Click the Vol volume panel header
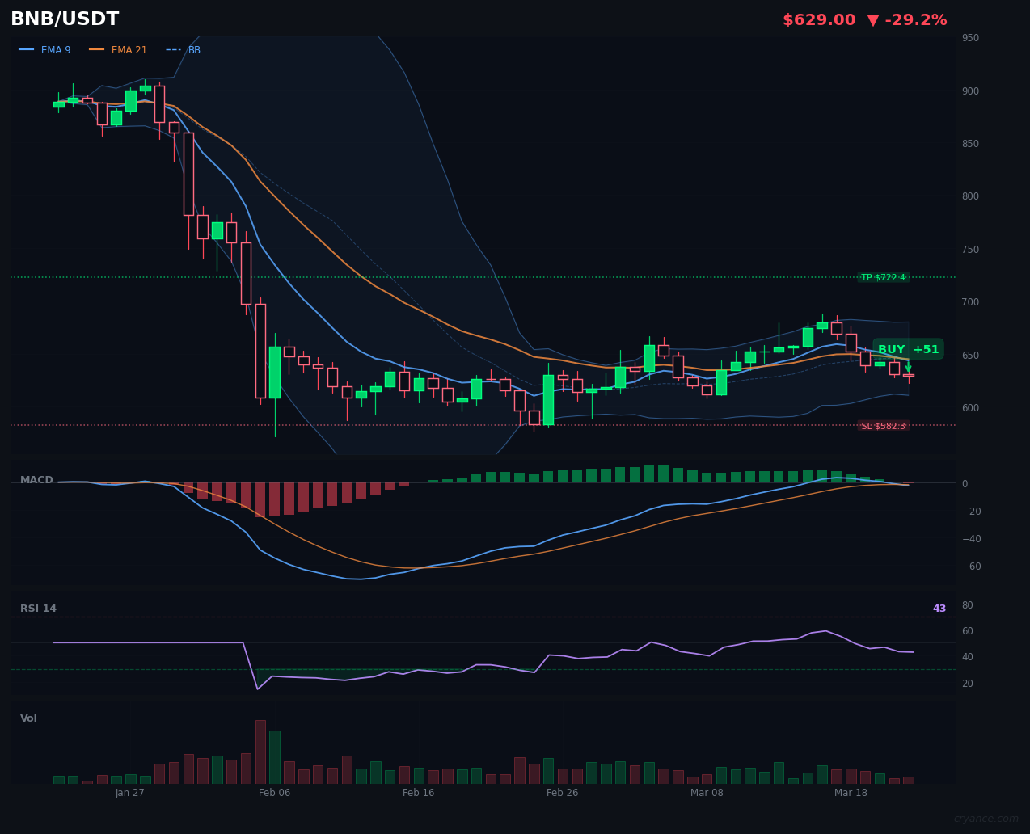The image size is (1030, 834). click(28, 718)
